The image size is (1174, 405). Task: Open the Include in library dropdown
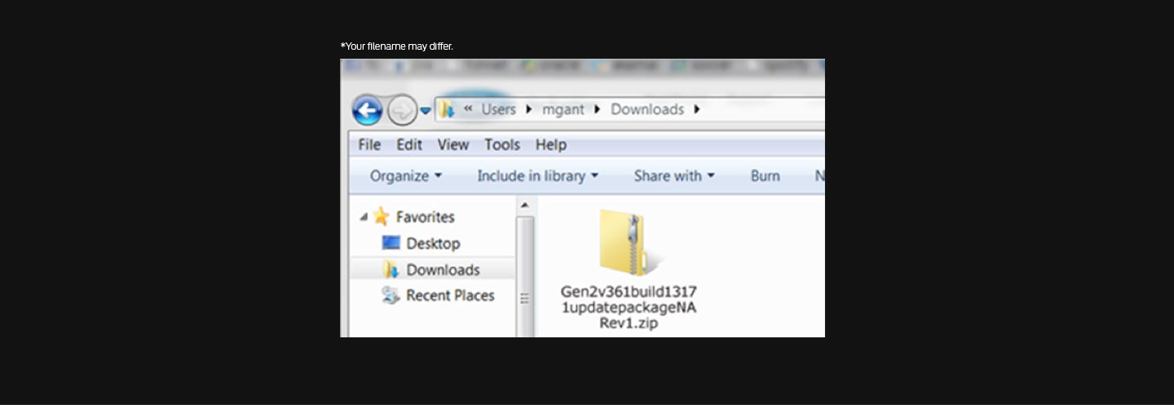[537, 176]
